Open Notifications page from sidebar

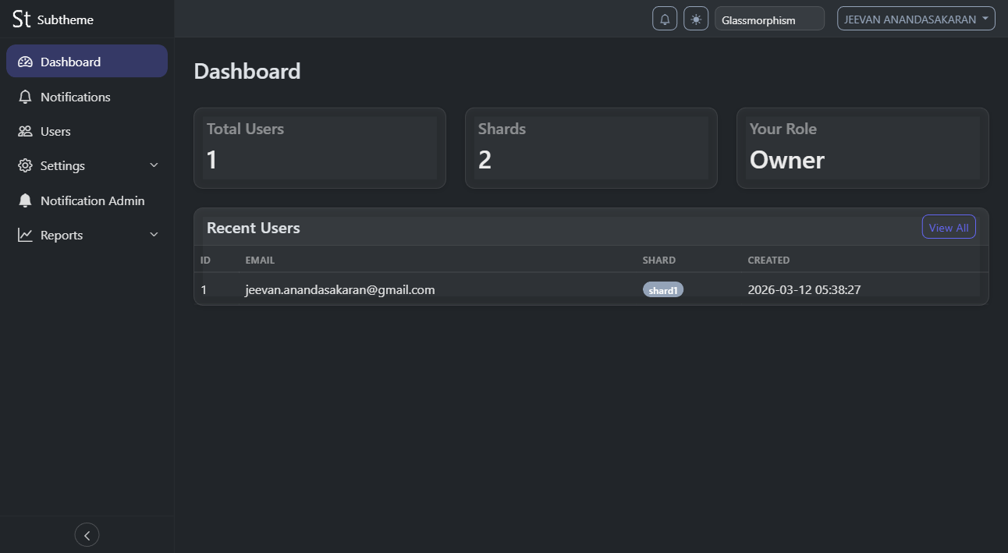87,97
